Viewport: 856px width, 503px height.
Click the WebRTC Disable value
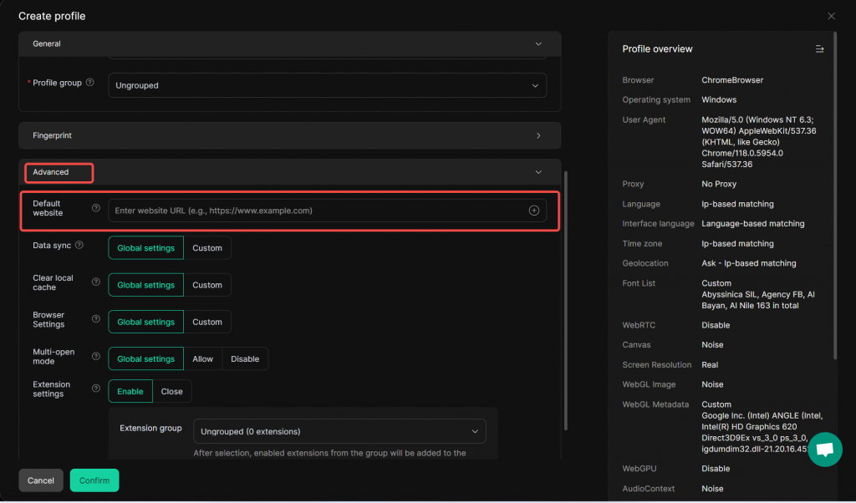pyautogui.click(x=716, y=325)
